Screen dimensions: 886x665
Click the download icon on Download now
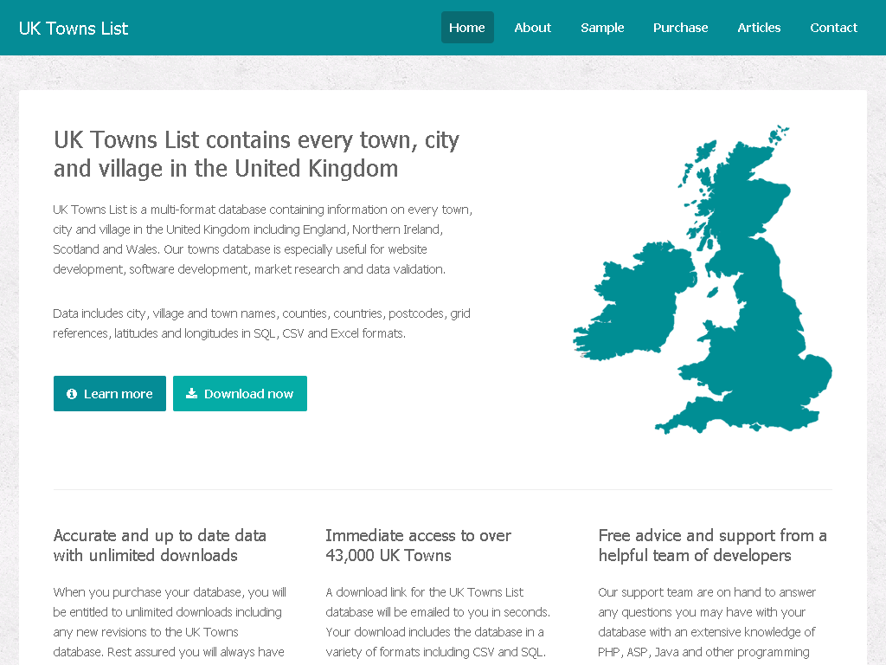pos(191,393)
